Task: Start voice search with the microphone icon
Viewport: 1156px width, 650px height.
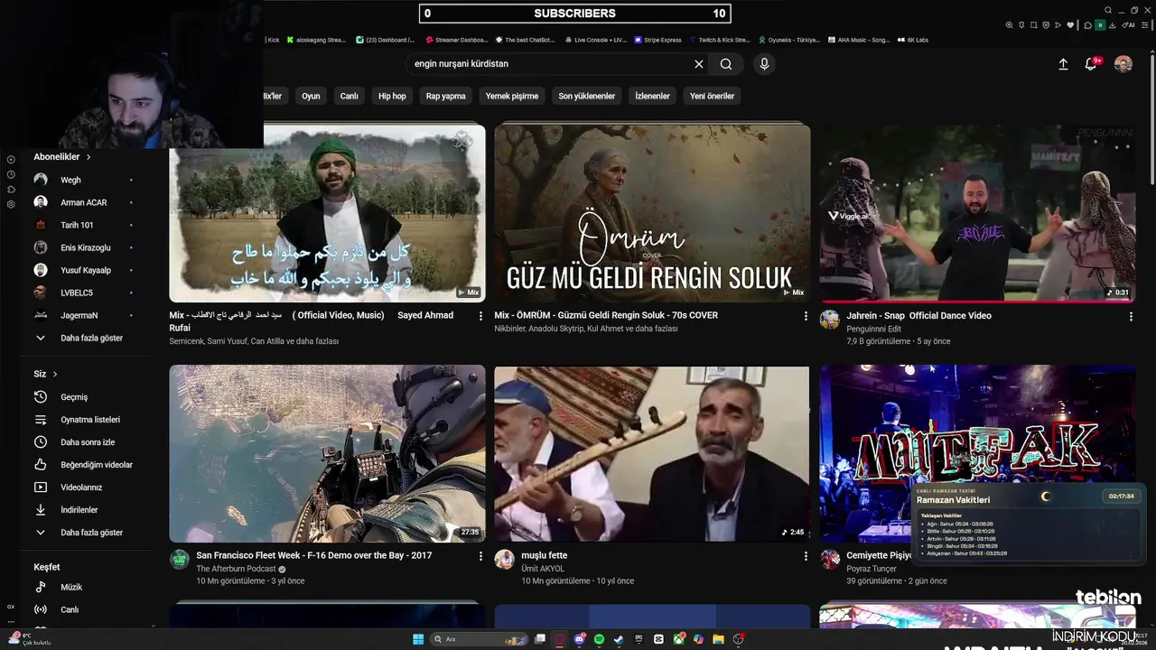Action: click(764, 64)
